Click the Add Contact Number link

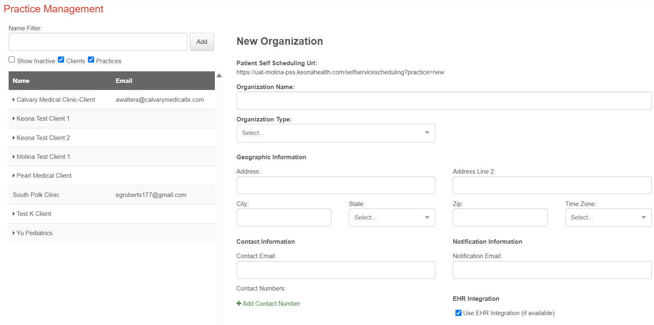(271, 304)
